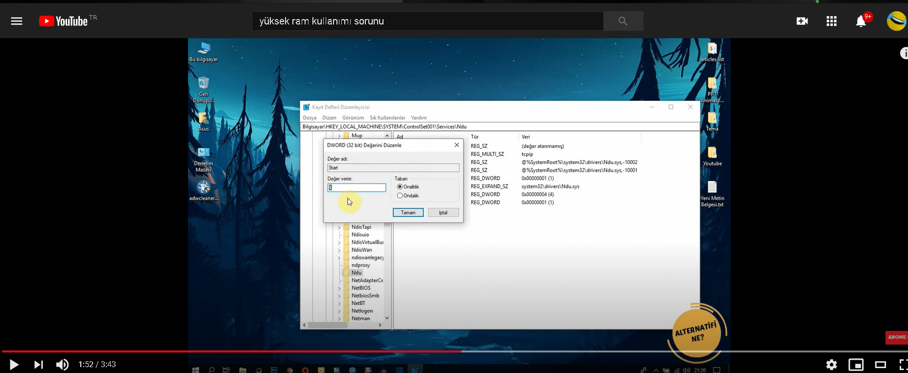Mute the video volume

pyautogui.click(x=62, y=364)
